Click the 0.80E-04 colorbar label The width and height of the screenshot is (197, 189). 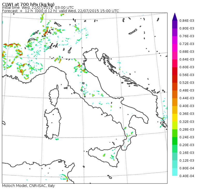point(187,168)
